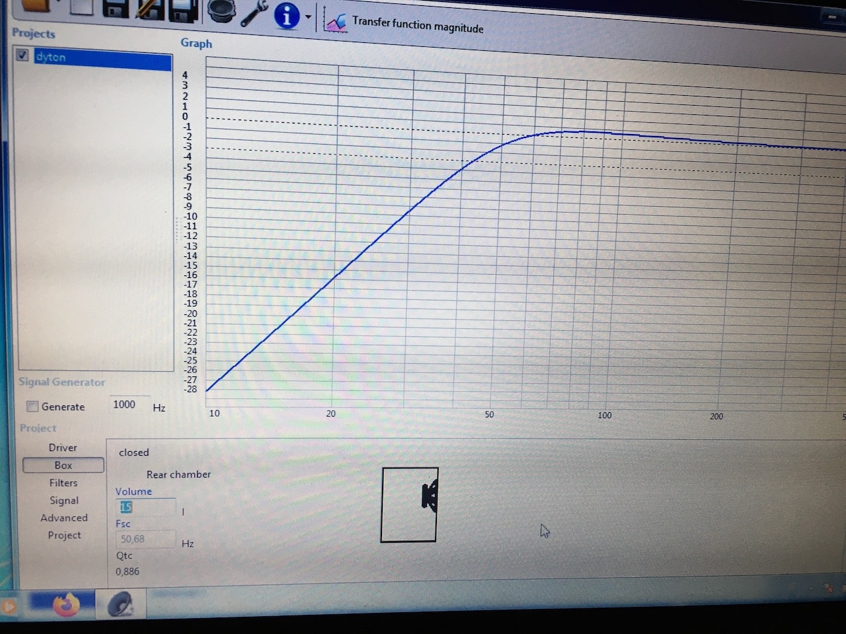Viewport: 846px width, 634px height.
Task: Click the Volume label above the volume field
Action: [x=134, y=491]
